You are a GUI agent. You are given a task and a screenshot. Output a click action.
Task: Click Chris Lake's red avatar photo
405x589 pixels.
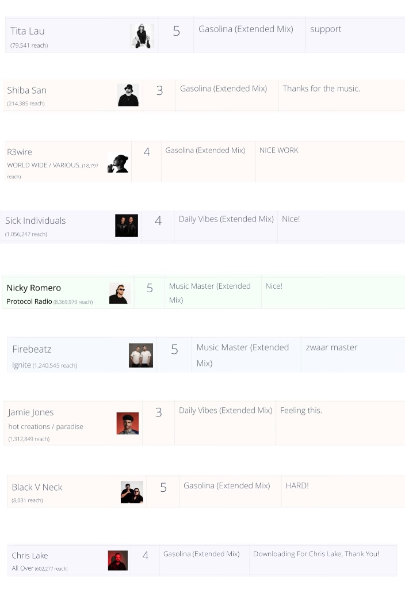117,560
